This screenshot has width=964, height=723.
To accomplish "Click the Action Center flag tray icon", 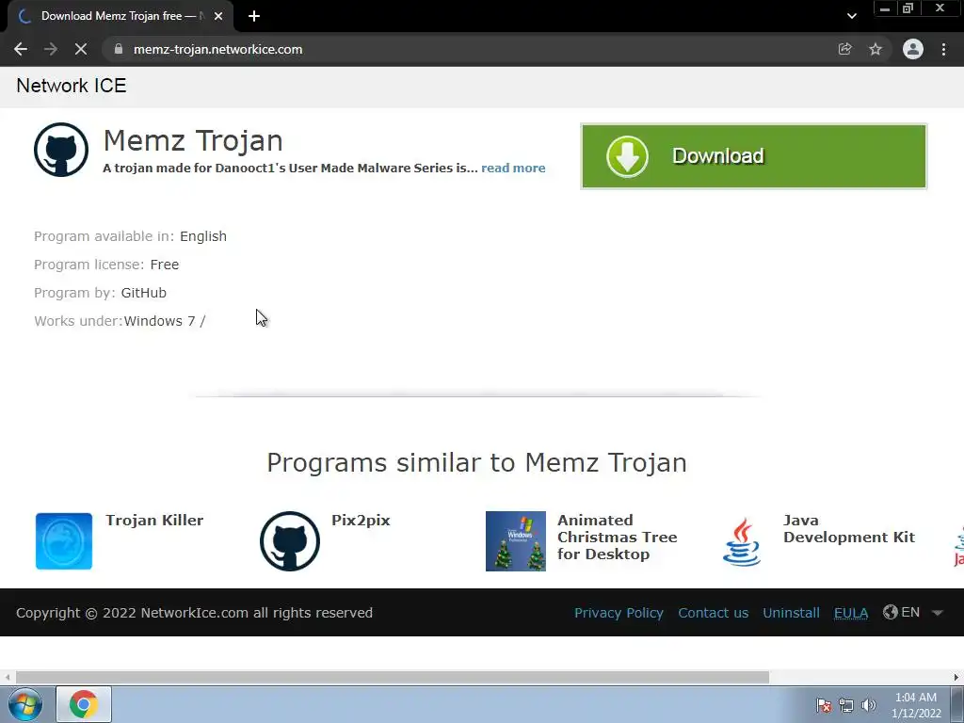I will click(x=823, y=705).
